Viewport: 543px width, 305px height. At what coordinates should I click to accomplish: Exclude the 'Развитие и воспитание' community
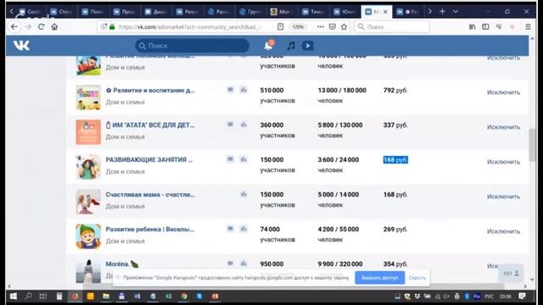coord(503,92)
